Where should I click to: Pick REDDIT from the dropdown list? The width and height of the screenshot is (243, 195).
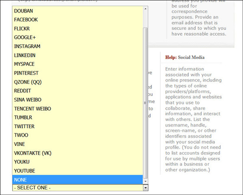point(78,91)
